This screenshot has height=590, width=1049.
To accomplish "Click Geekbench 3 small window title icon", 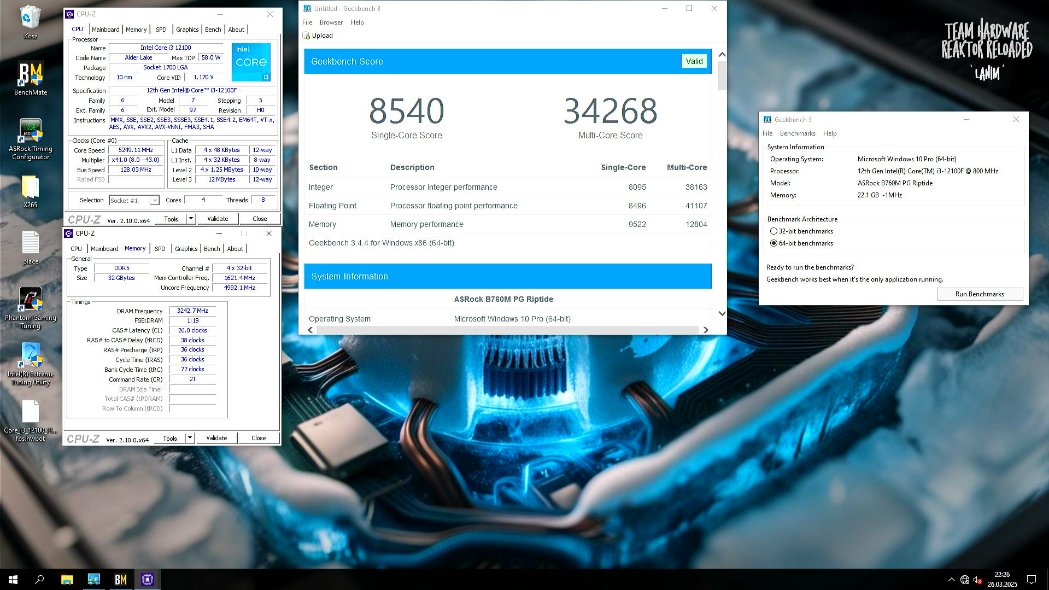I will pos(767,119).
